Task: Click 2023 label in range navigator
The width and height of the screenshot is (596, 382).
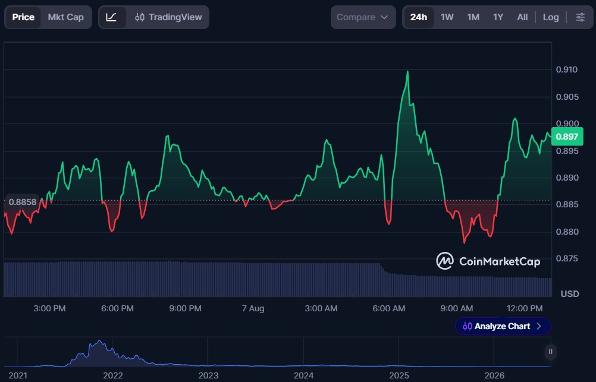Action: click(x=208, y=375)
